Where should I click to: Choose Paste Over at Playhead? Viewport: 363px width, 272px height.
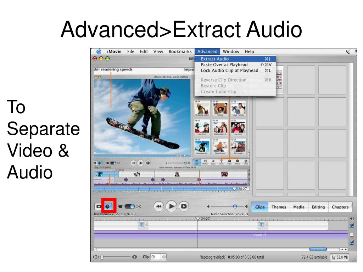(x=235, y=65)
